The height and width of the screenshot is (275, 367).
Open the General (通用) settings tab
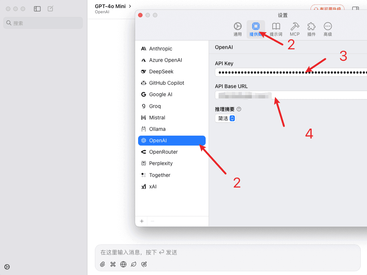tap(237, 29)
